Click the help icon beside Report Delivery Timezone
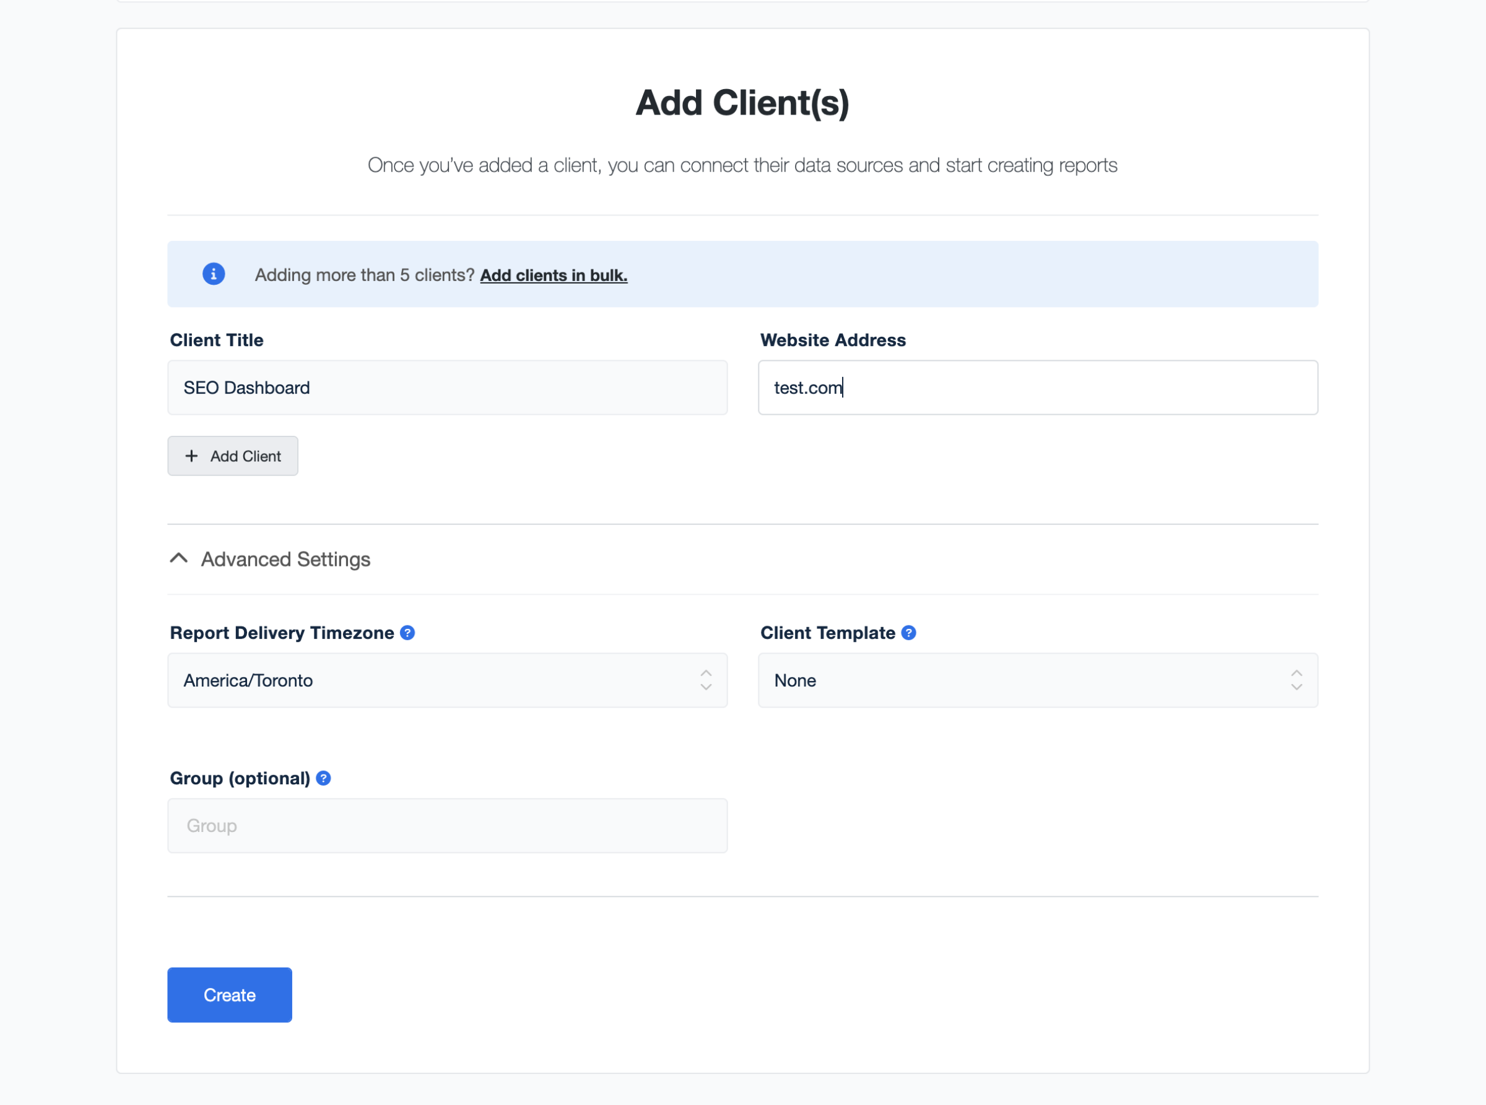The image size is (1486, 1105). (407, 632)
